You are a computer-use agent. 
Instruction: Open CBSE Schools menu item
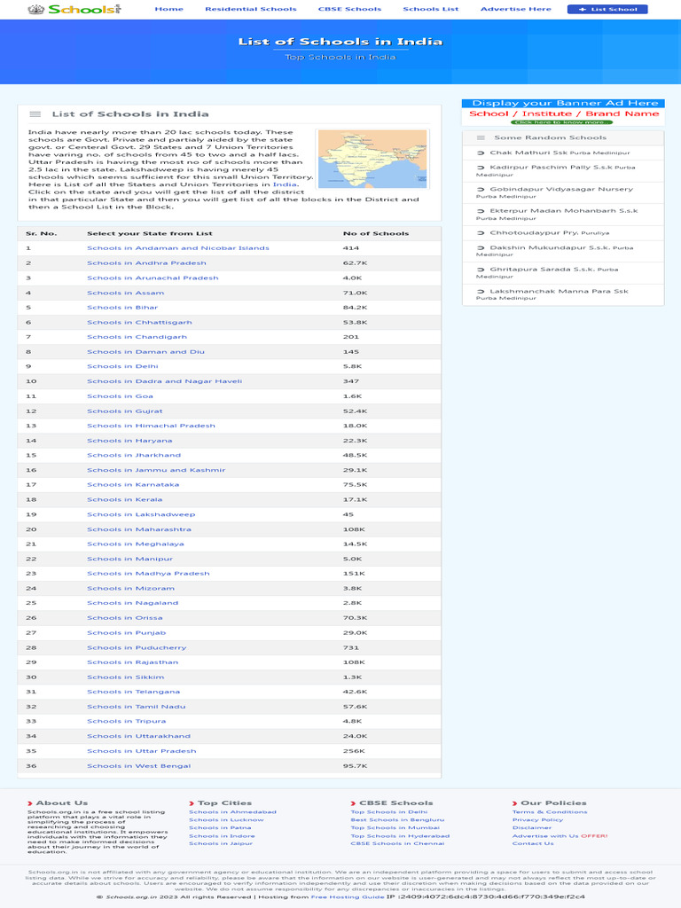pos(349,9)
